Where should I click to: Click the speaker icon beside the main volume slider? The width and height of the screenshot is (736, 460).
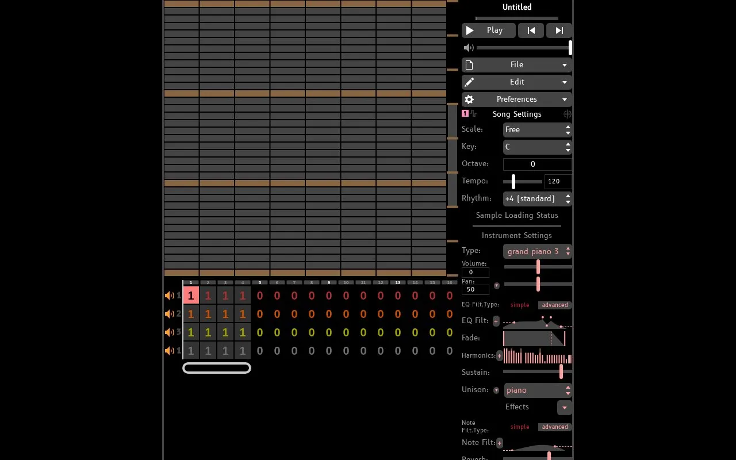coord(469,48)
